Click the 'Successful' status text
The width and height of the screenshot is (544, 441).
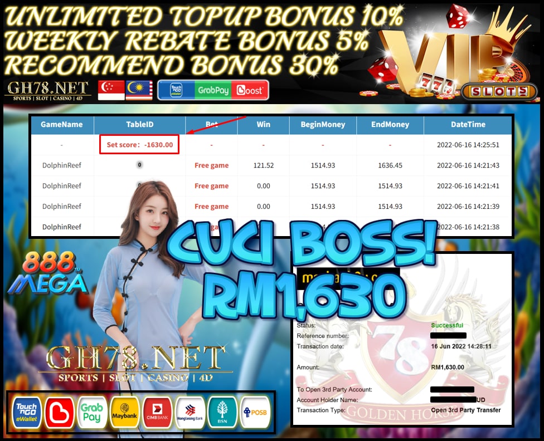pyautogui.click(x=447, y=325)
